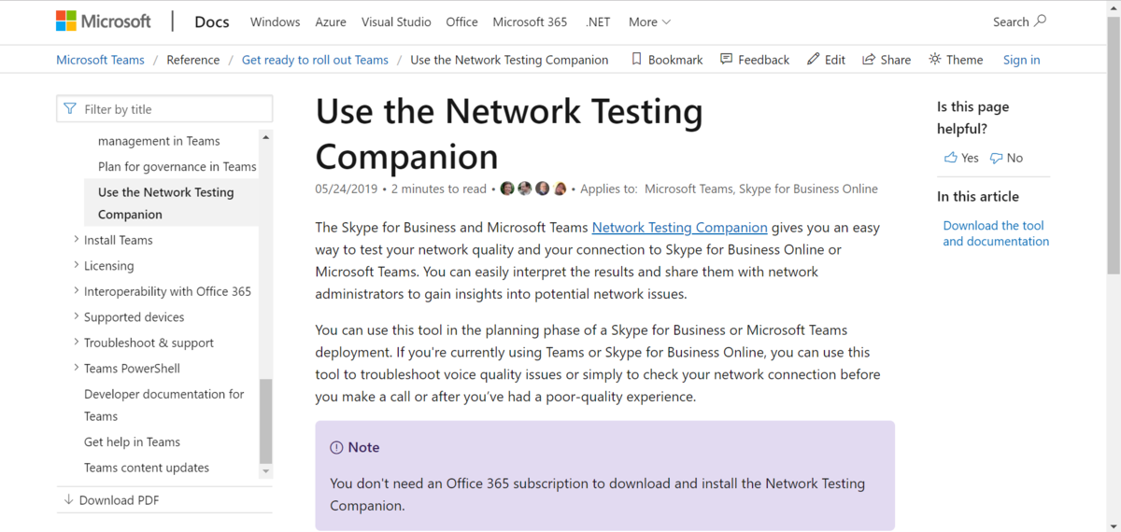The height and width of the screenshot is (532, 1121).
Task: Click the fourth contributor avatar
Action: tap(560, 189)
